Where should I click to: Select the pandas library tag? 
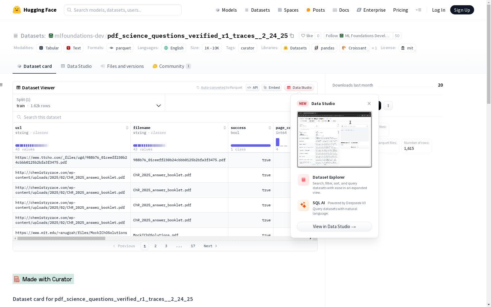coord(324,48)
